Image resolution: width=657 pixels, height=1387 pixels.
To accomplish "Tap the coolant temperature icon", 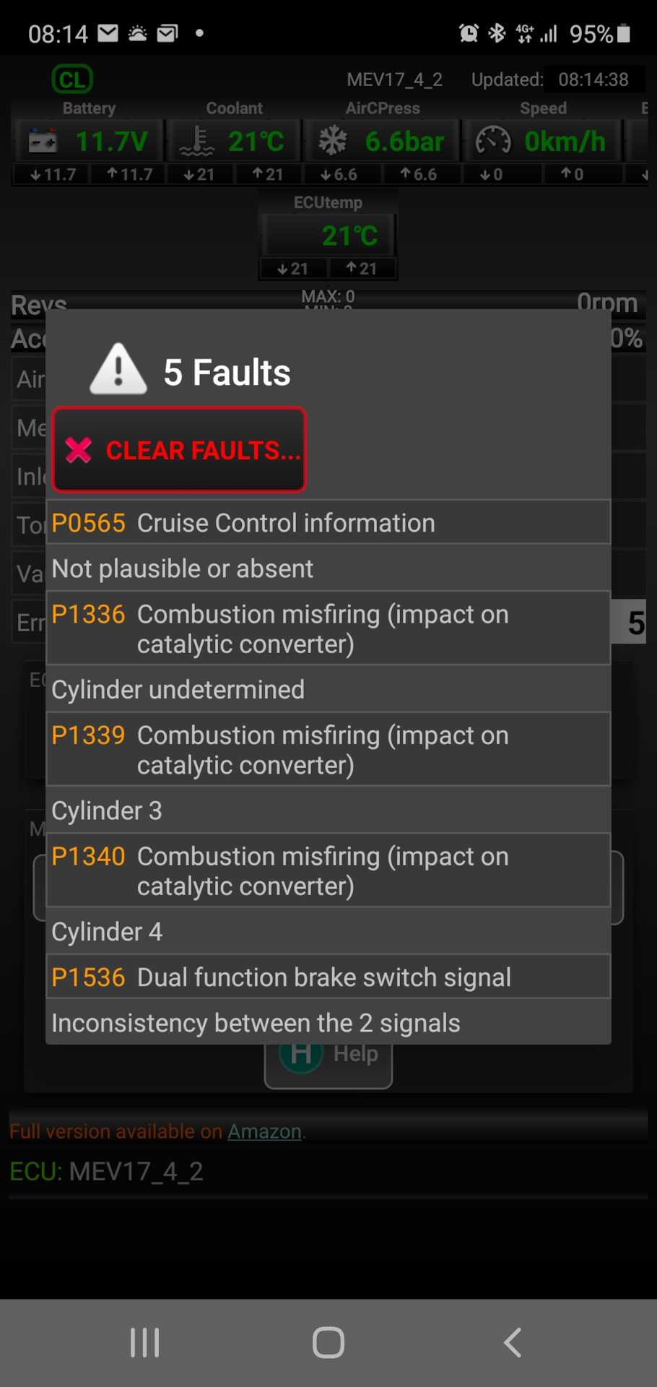I will click(197, 141).
